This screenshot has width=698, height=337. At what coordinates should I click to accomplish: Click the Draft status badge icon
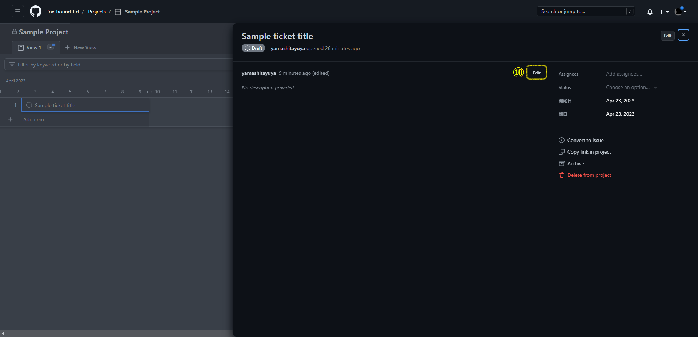pyautogui.click(x=248, y=48)
